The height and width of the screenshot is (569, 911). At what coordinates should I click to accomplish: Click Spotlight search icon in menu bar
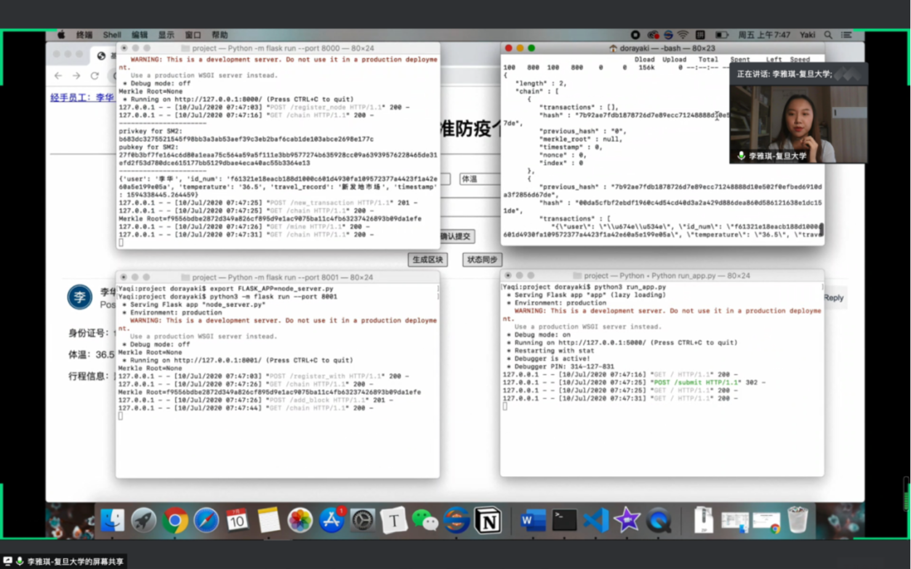[829, 35]
